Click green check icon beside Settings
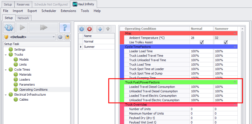252x124 pixels. tap(11, 49)
